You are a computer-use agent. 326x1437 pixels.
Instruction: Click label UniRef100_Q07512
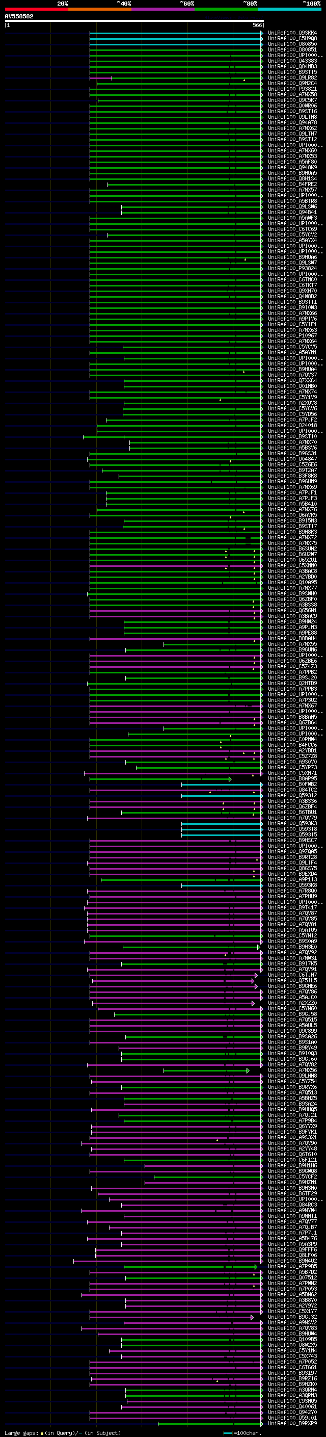click(x=292, y=1277)
